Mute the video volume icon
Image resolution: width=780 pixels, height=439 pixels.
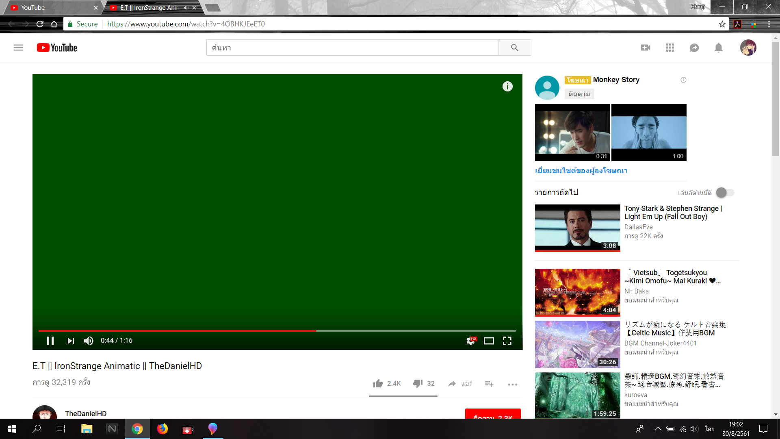(89, 341)
